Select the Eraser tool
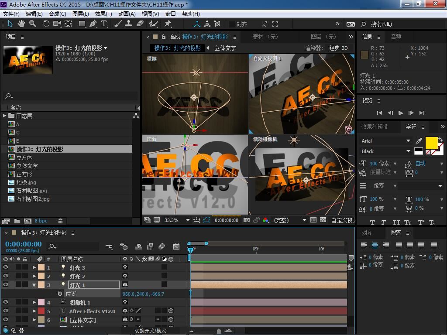Viewport: 447px width, 335px height. click(x=140, y=24)
